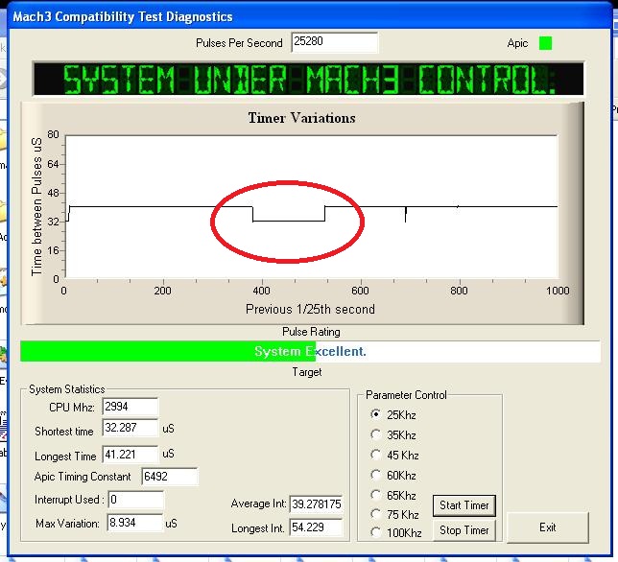Click the 'System Statistics' group label
Image resolution: width=618 pixels, height=562 pixels.
(67, 389)
